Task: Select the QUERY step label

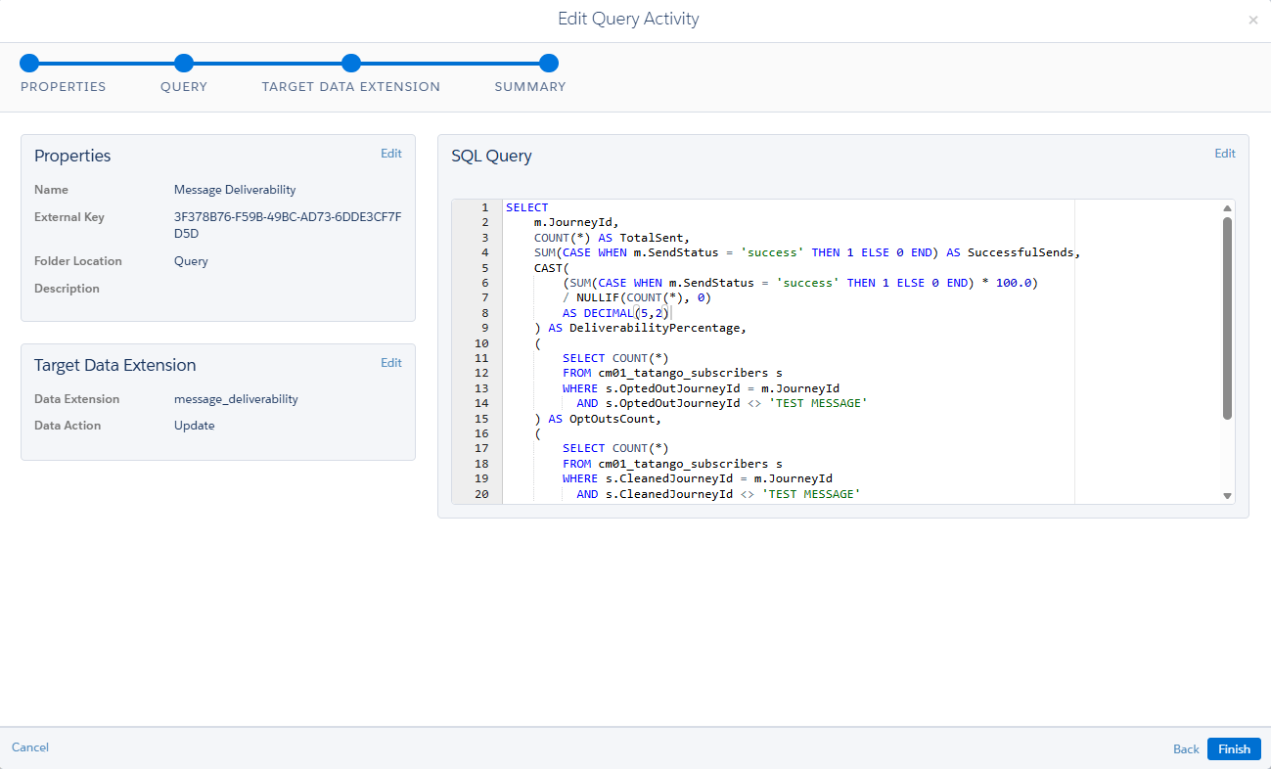Action: click(x=184, y=86)
